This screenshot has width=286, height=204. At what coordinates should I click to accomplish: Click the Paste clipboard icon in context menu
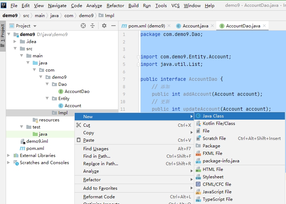click(79, 140)
